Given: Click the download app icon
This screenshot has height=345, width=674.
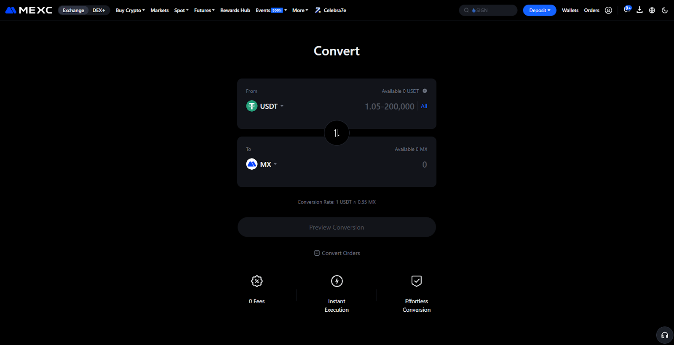Looking at the screenshot, I should click(x=639, y=10).
